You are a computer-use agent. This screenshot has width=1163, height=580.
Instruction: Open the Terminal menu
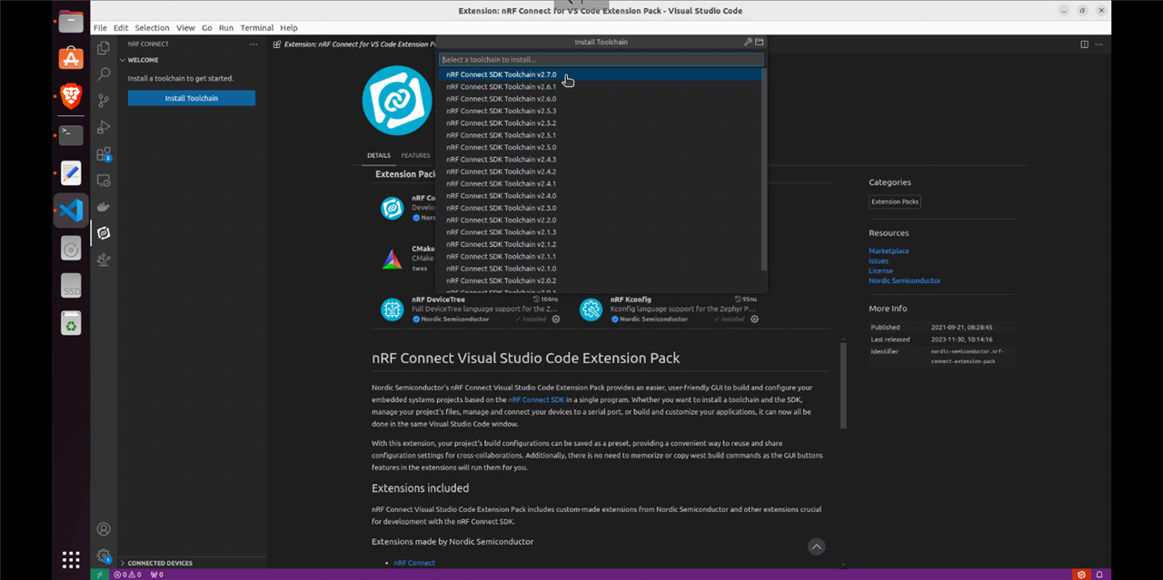coord(257,28)
